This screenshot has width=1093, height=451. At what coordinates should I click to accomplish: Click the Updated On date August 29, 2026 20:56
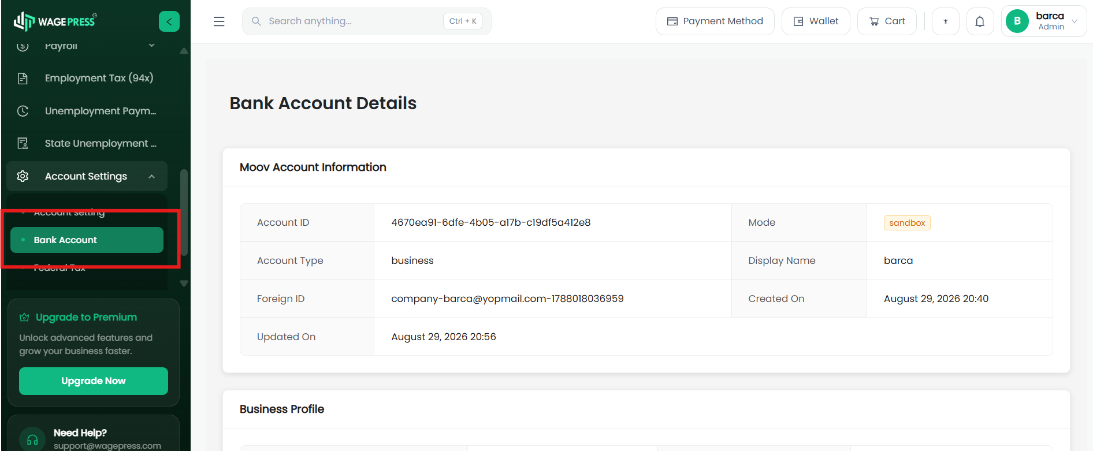point(444,337)
